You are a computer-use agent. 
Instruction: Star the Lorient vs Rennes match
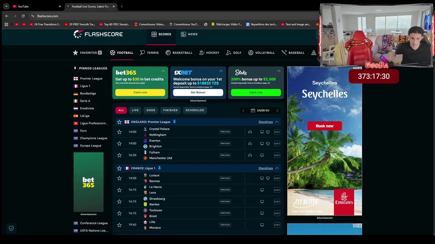(x=119, y=178)
